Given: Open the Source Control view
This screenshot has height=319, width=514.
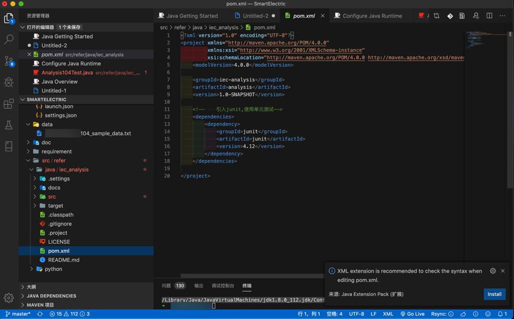Looking at the screenshot, I should click(9, 61).
